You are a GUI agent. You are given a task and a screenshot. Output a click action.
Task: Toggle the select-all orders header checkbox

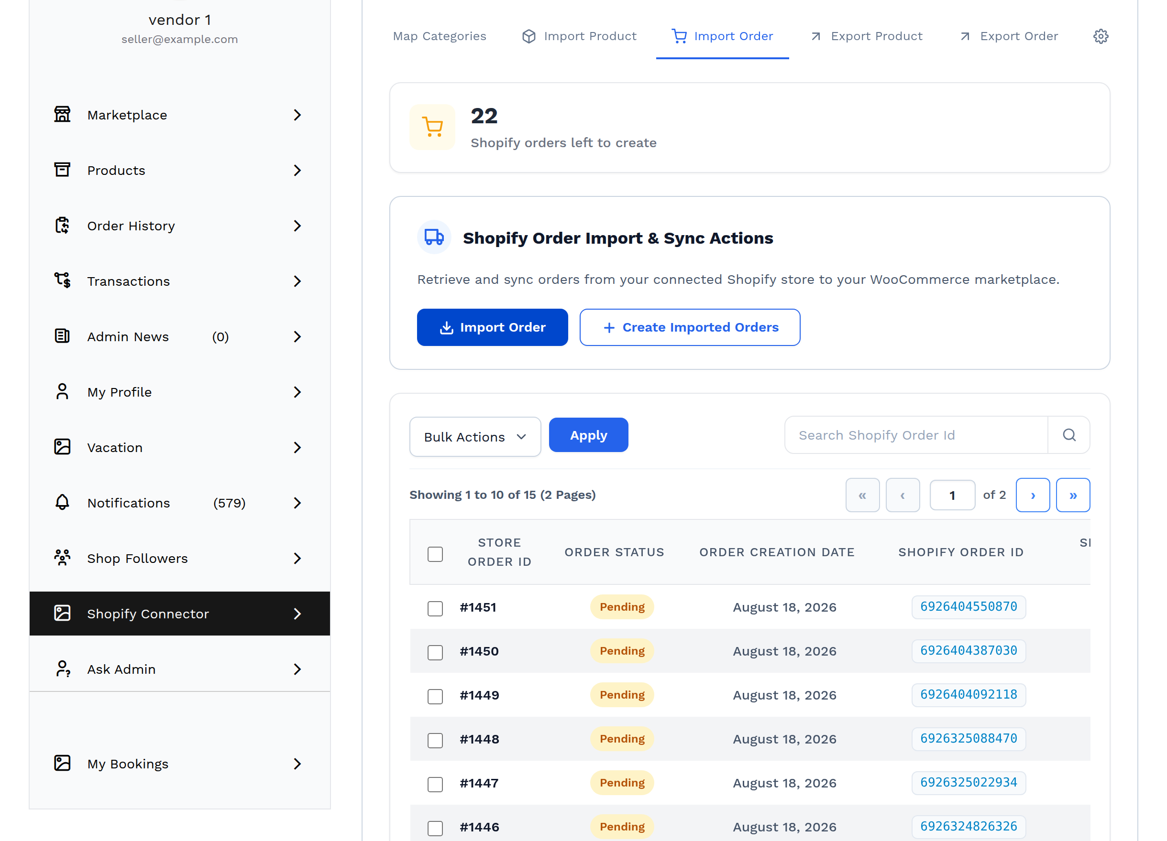[435, 554]
